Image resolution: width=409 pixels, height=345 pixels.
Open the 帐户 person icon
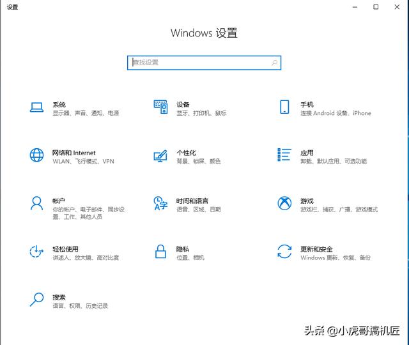[36, 203]
